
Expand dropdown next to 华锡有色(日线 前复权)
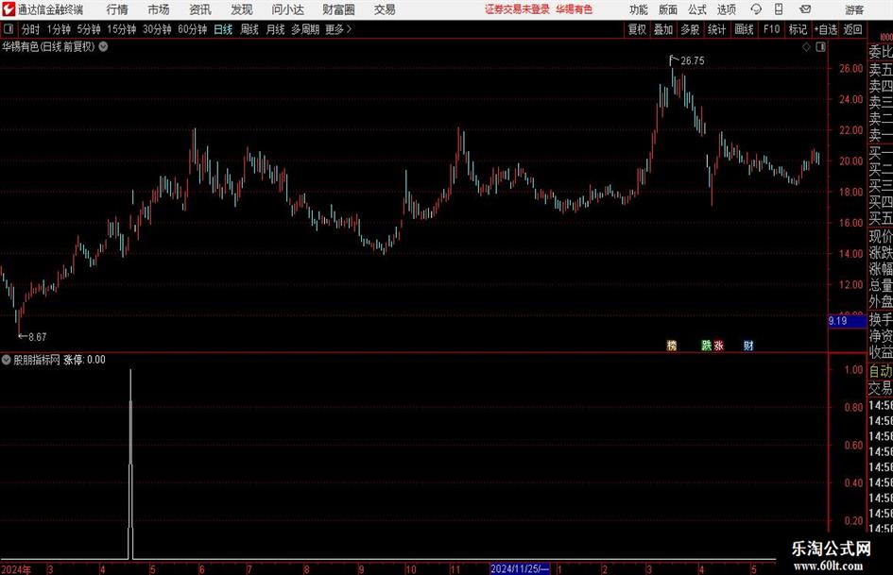point(103,46)
